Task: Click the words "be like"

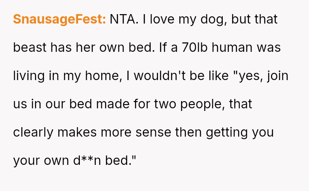Action: (209, 76)
